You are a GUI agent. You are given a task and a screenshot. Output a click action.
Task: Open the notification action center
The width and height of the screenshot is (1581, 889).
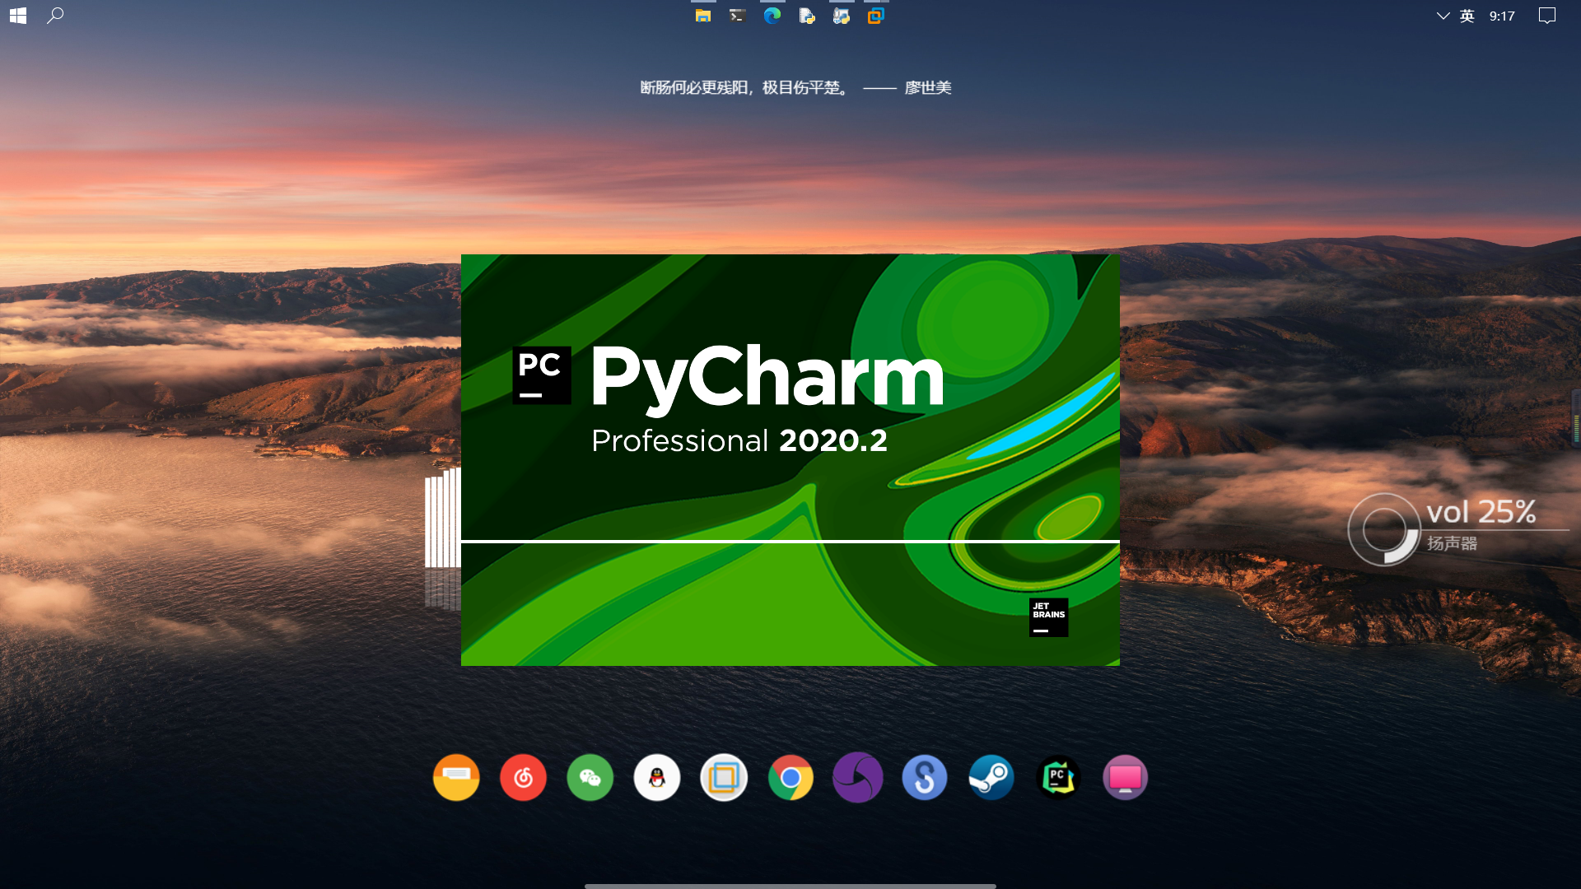tap(1547, 16)
